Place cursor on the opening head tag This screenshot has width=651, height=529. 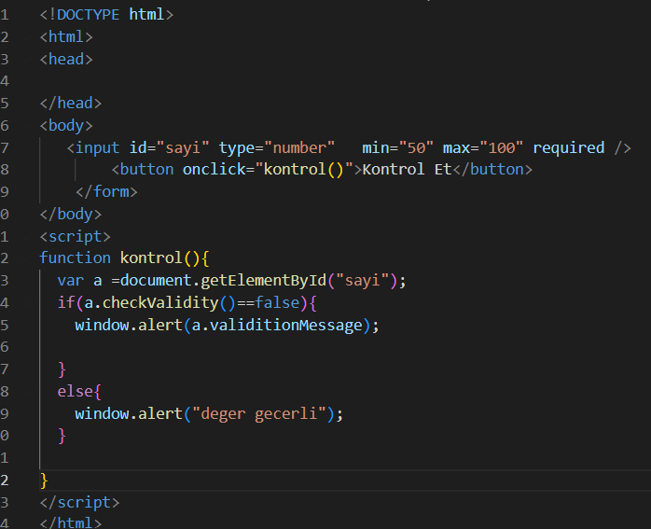click(66, 59)
